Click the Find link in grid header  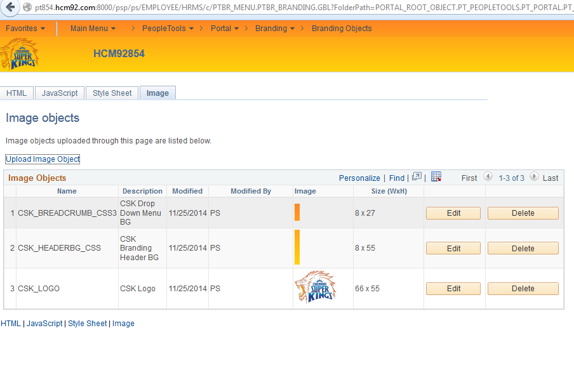click(397, 178)
